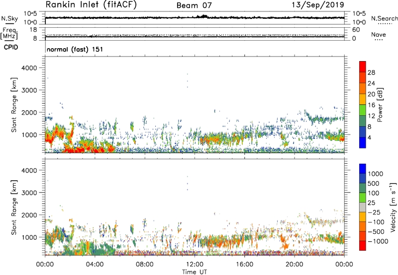Screen dimensions: 398x275
Task: Click the '60' label on Nave axis
Action: (x=356, y=30)
